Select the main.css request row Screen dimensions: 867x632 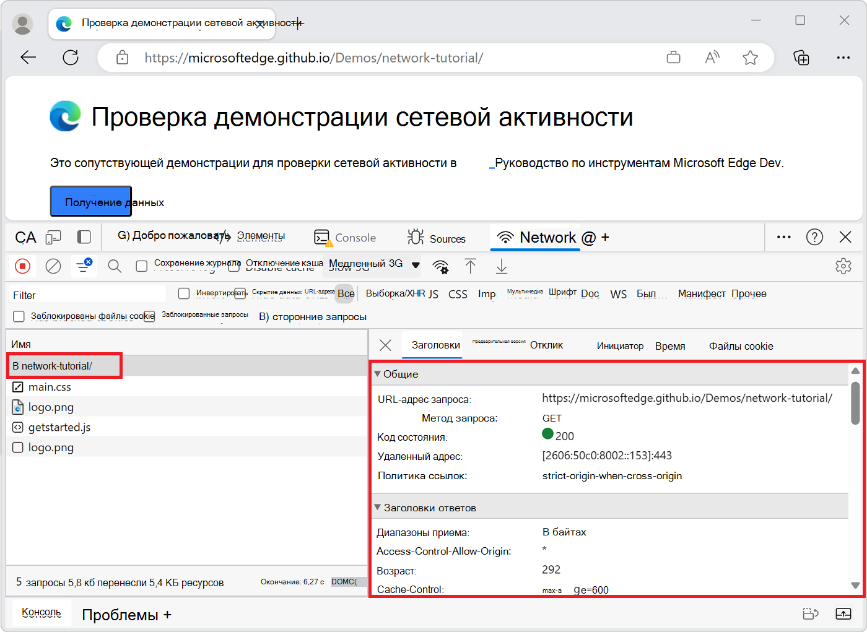pos(187,387)
